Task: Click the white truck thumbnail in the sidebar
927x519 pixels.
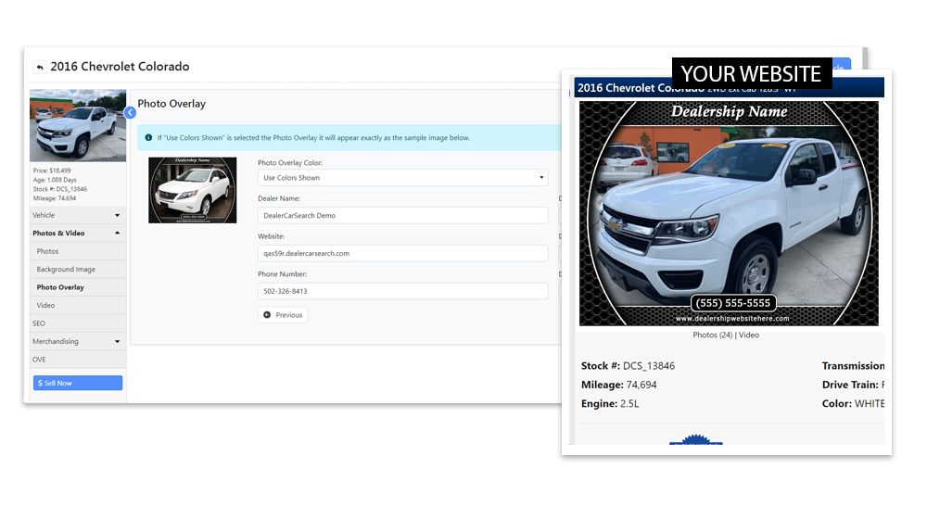Action: pyautogui.click(x=78, y=126)
